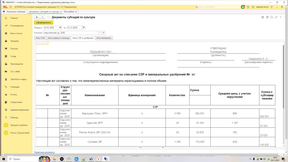The image size is (288, 162).
Task: Open Продажа клубники subsystem
Action: tap(19, 125)
